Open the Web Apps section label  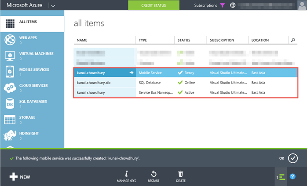(x=28, y=37)
